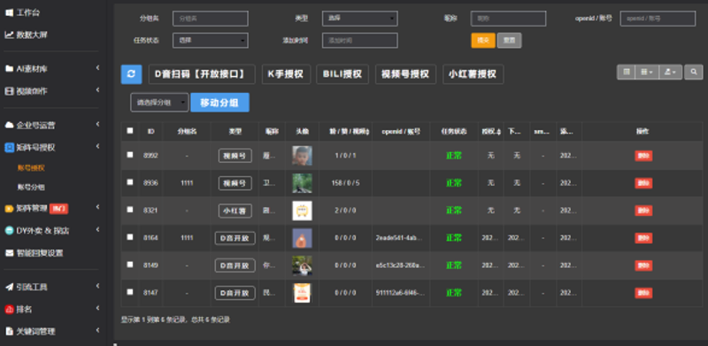The image size is (708, 346).
Task: Click the red 热门 badge beside 矩阵管理
Action: click(58, 208)
